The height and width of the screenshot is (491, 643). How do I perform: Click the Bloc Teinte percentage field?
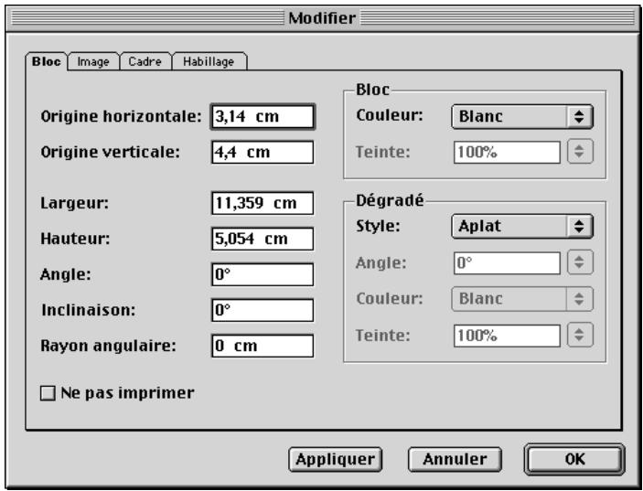[x=507, y=152]
